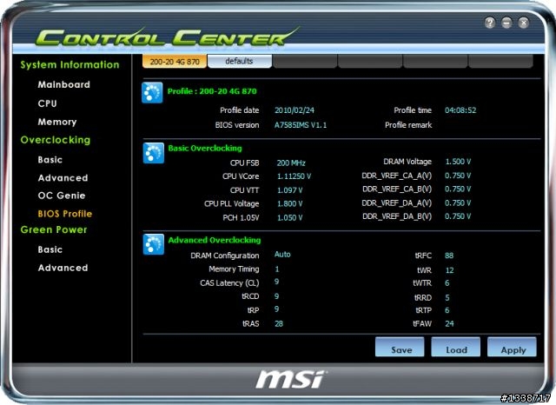
Task: Open the Overclocking section heading
Action: pyautogui.click(x=56, y=140)
